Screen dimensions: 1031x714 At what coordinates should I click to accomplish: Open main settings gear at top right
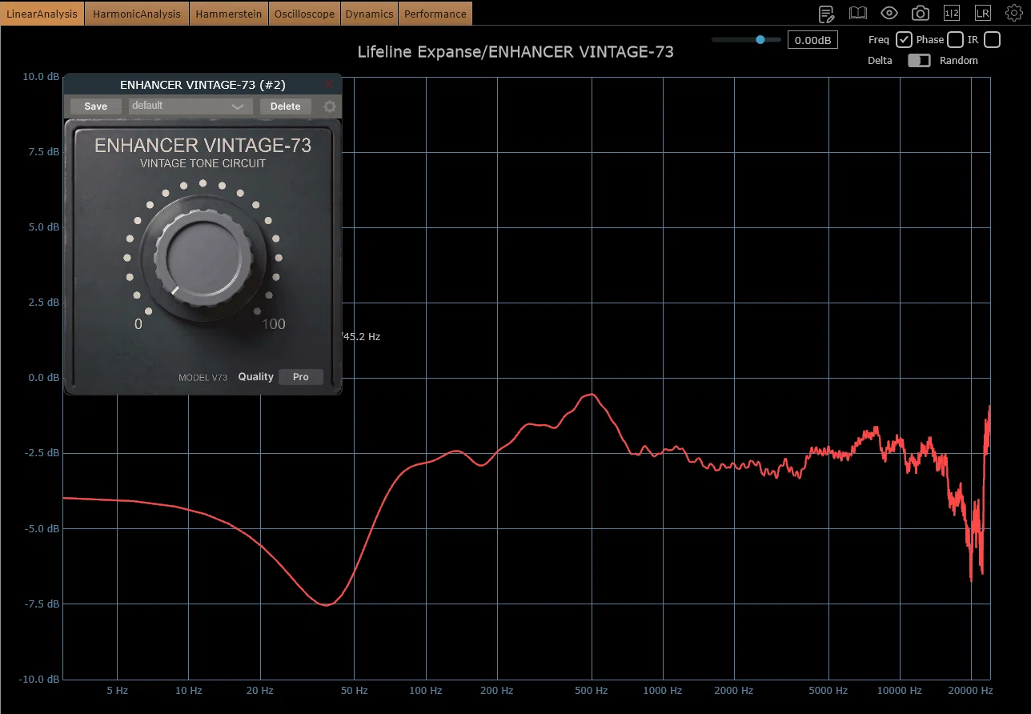1014,13
